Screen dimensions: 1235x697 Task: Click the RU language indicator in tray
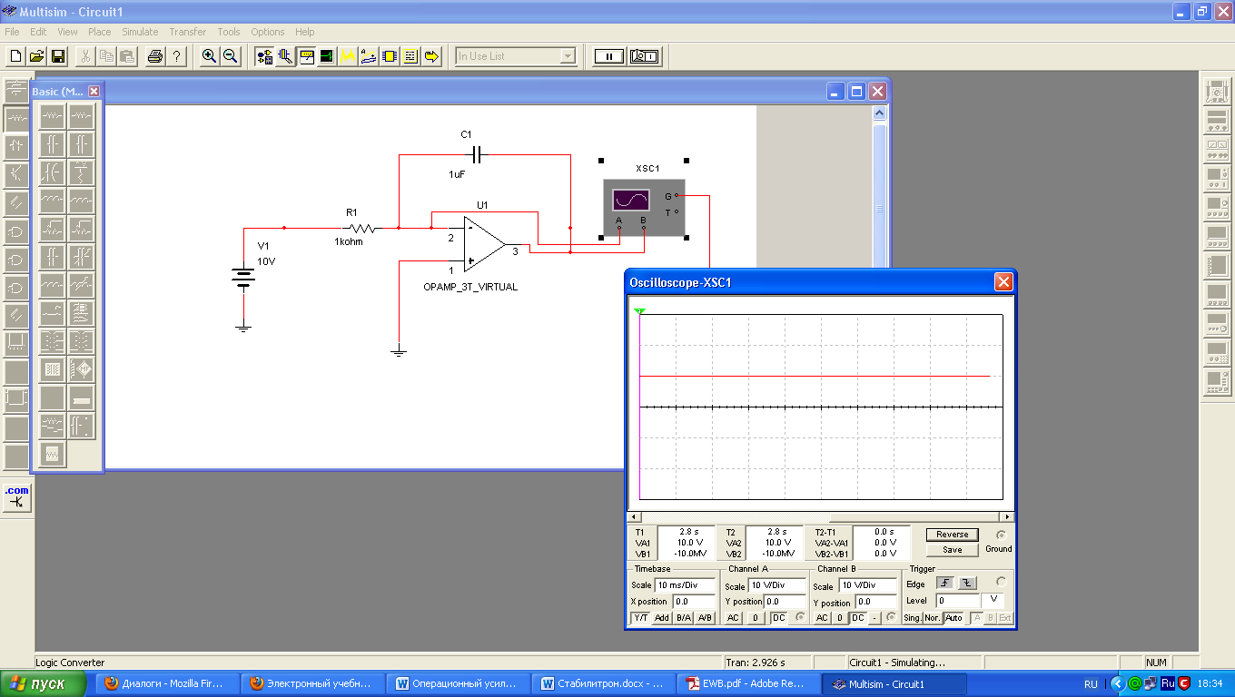[1091, 684]
